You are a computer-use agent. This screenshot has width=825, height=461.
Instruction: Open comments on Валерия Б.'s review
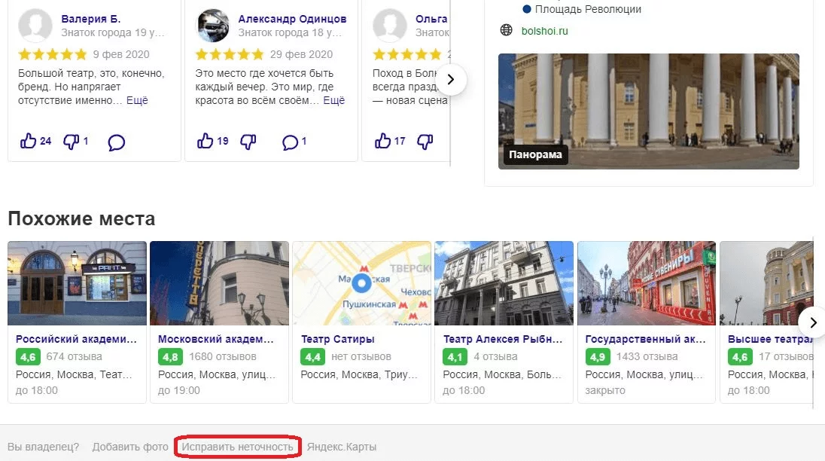coord(116,142)
